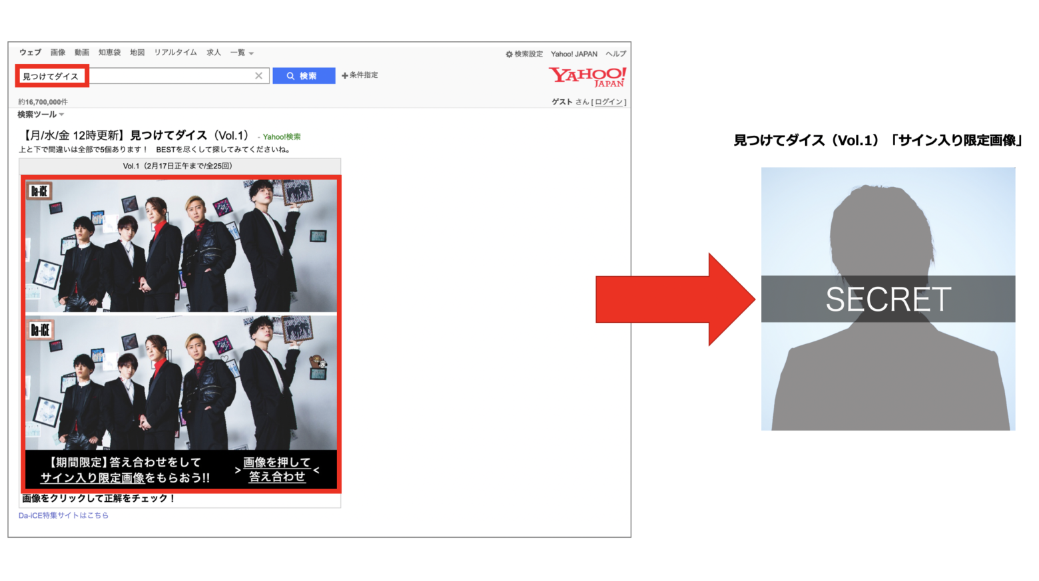Open the リアルタイム search tab

(x=175, y=53)
